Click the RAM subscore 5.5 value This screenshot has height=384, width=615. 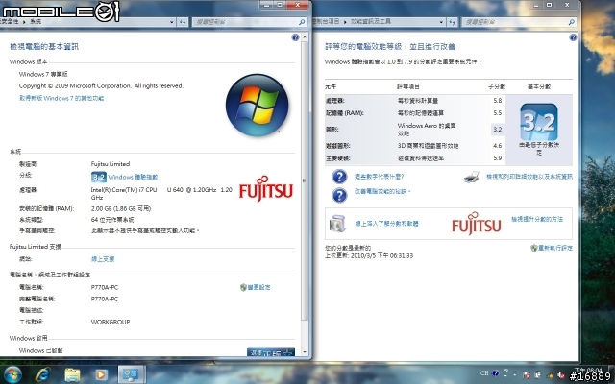pyautogui.click(x=498, y=113)
